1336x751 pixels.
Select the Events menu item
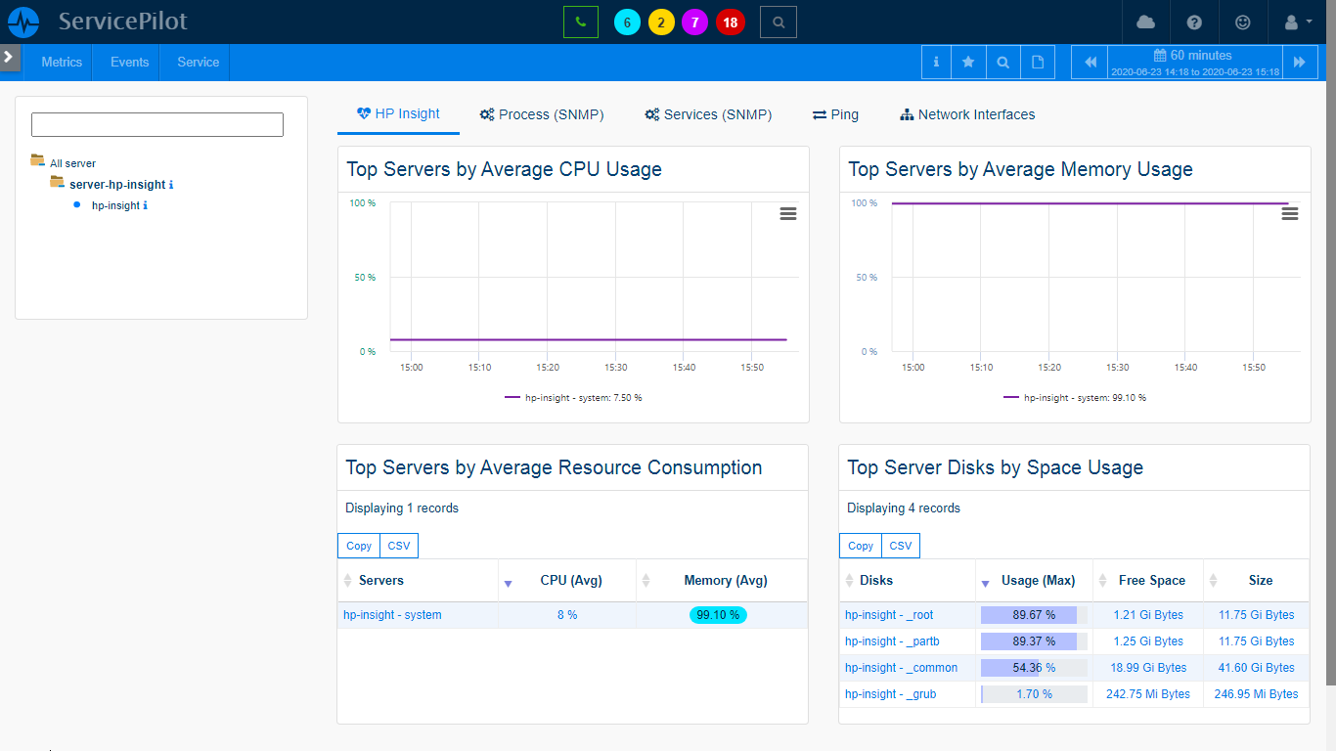(x=127, y=61)
